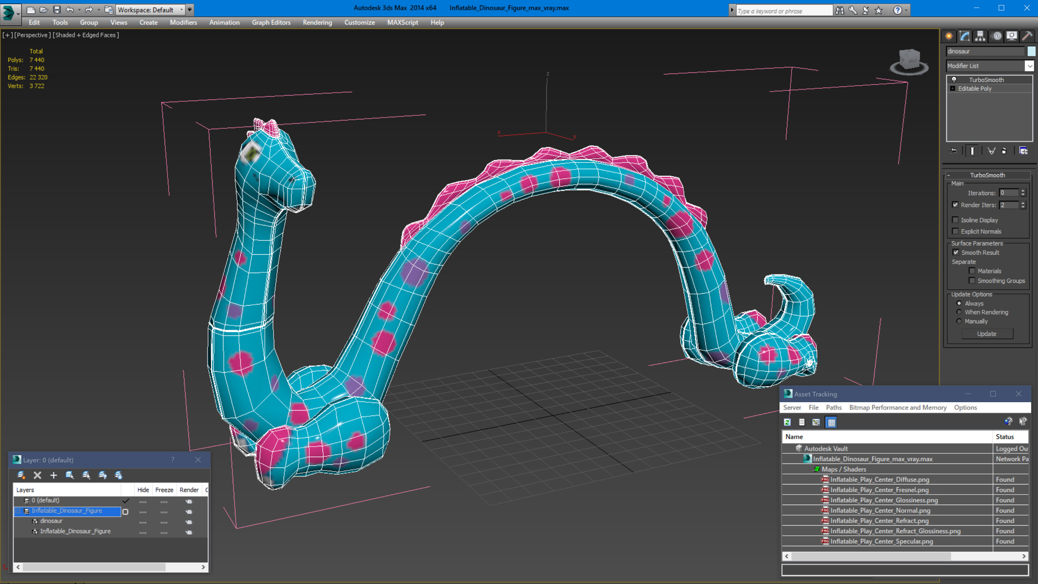1038x584 pixels.
Task: Open Configure Modifier Sets icon
Action: [1024, 151]
